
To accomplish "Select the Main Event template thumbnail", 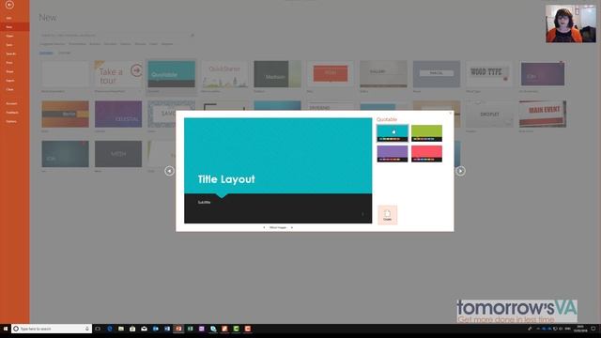I will [543, 115].
